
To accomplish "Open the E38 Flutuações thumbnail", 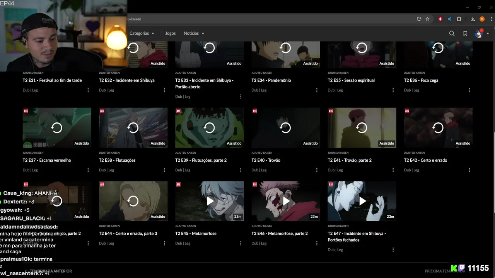I will coord(133,128).
